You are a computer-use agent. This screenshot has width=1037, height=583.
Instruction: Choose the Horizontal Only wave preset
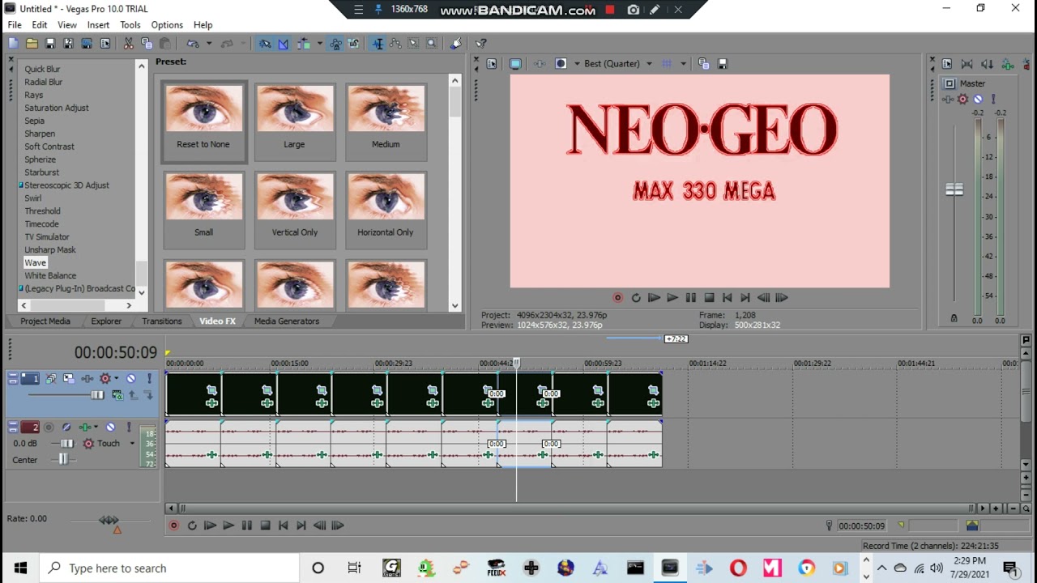click(x=386, y=210)
